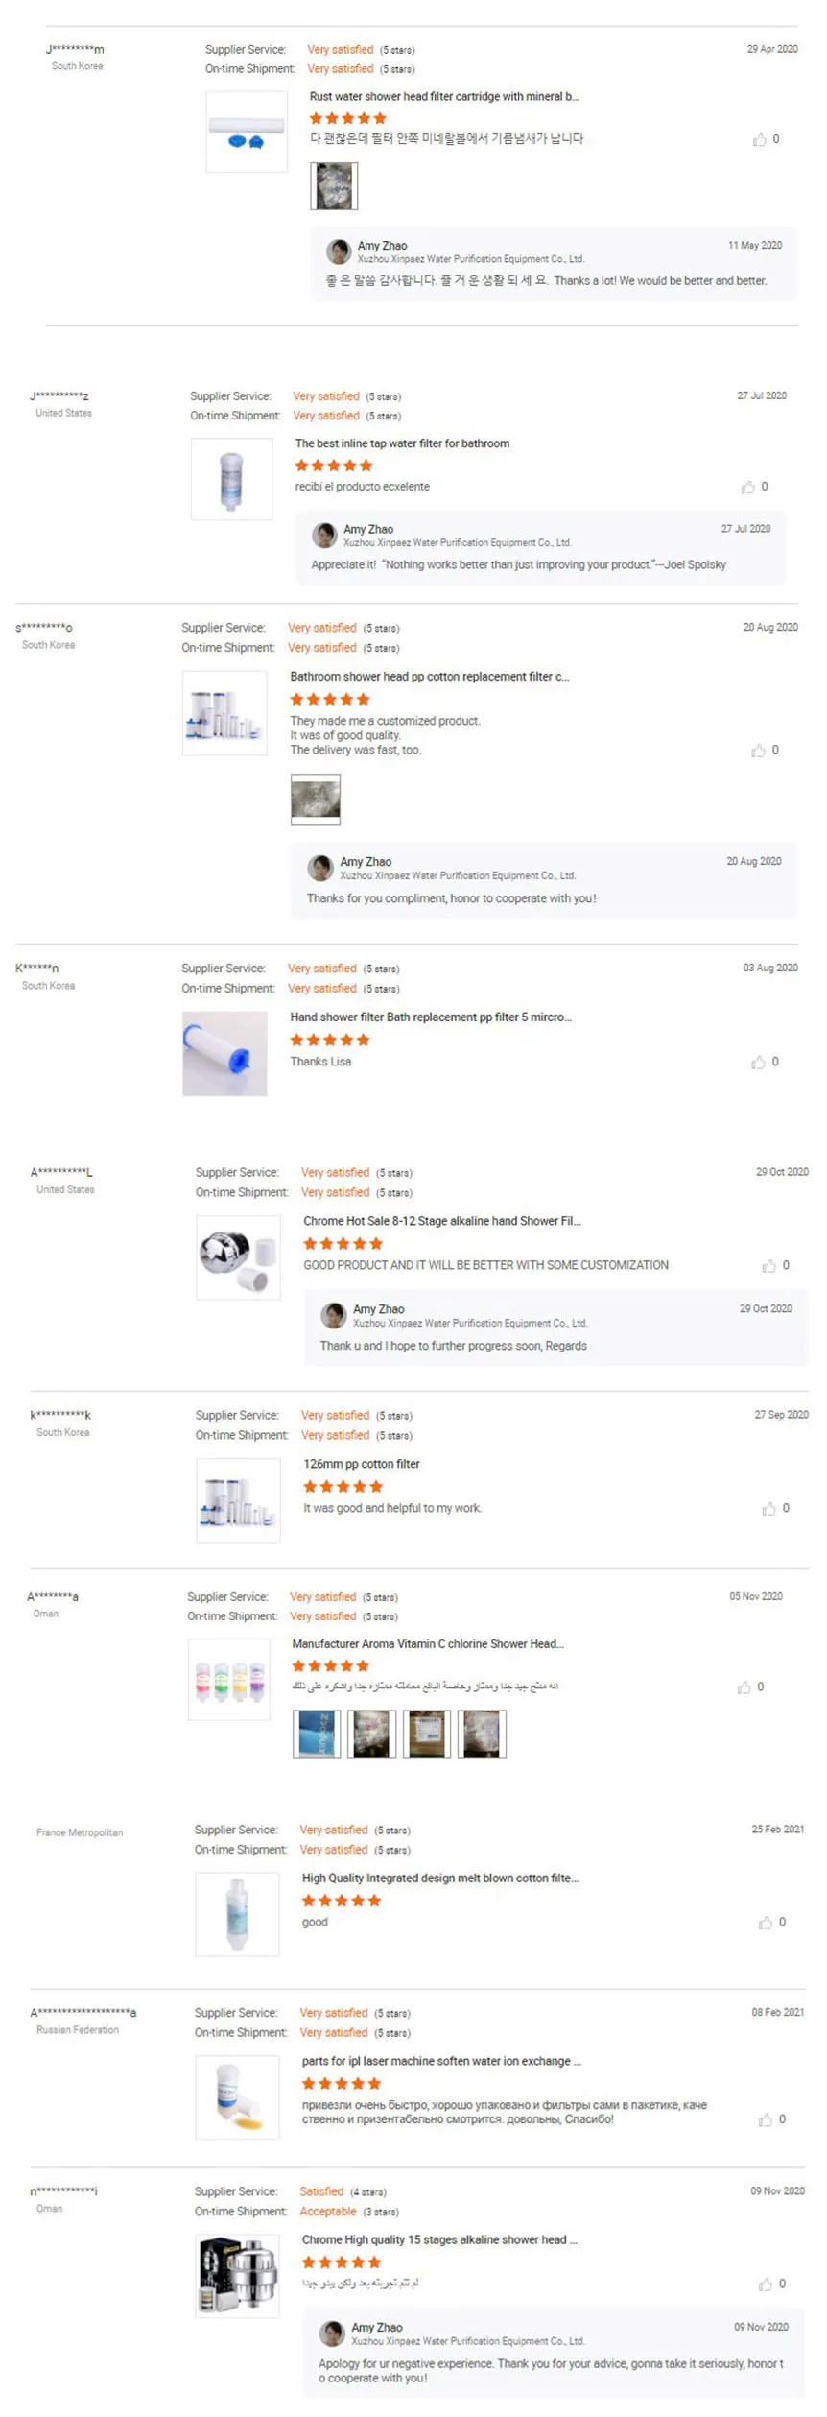Thumbs-up the France Metropolitan 'good' review
Viewport: 827px width, 2417px height.
(x=766, y=1923)
